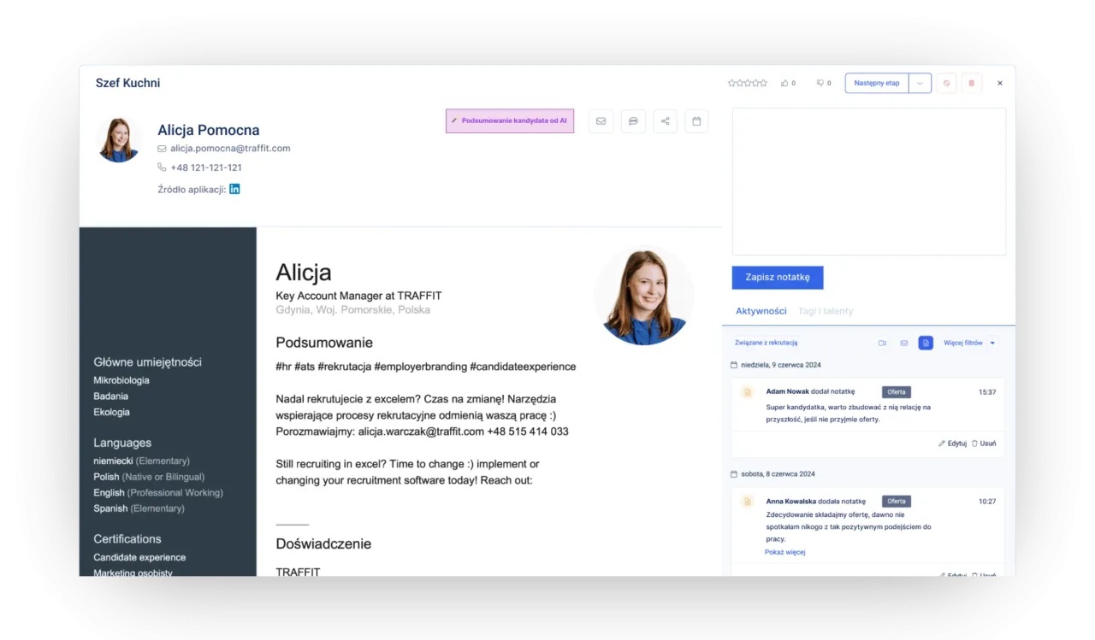Viewport: 1095px width, 640px height.
Task: Select the Aktywności tab
Action: click(761, 311)
